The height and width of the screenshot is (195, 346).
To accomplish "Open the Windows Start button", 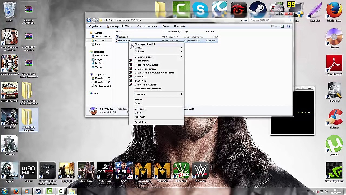I will tap(5, 191).
